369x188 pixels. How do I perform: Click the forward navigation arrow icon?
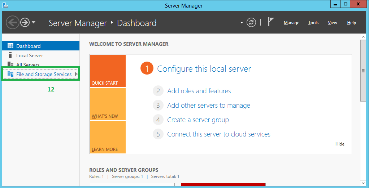pos(25,23)
